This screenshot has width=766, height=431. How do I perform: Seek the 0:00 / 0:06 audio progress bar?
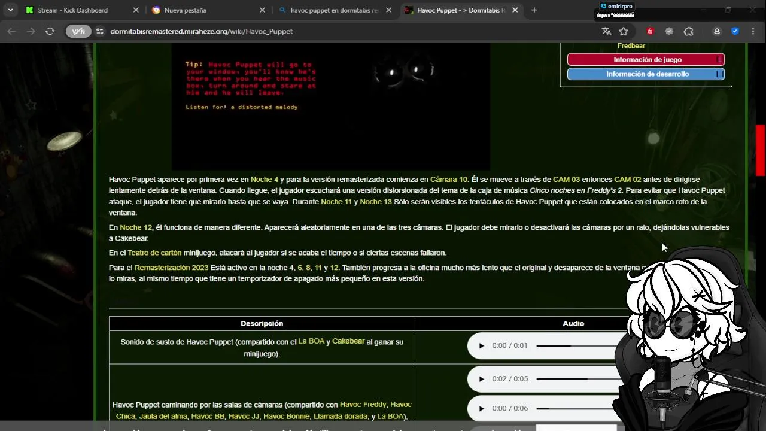577,409
